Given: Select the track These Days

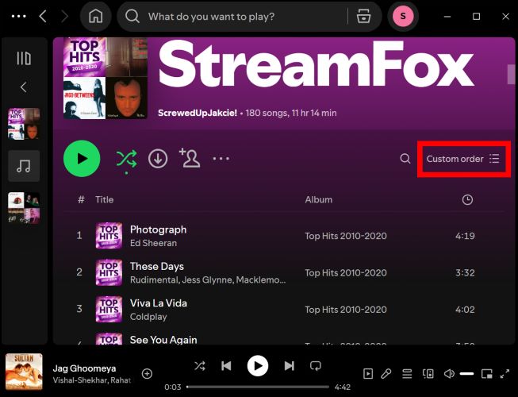Looking at the screenshot, I should tap(157, 266).
